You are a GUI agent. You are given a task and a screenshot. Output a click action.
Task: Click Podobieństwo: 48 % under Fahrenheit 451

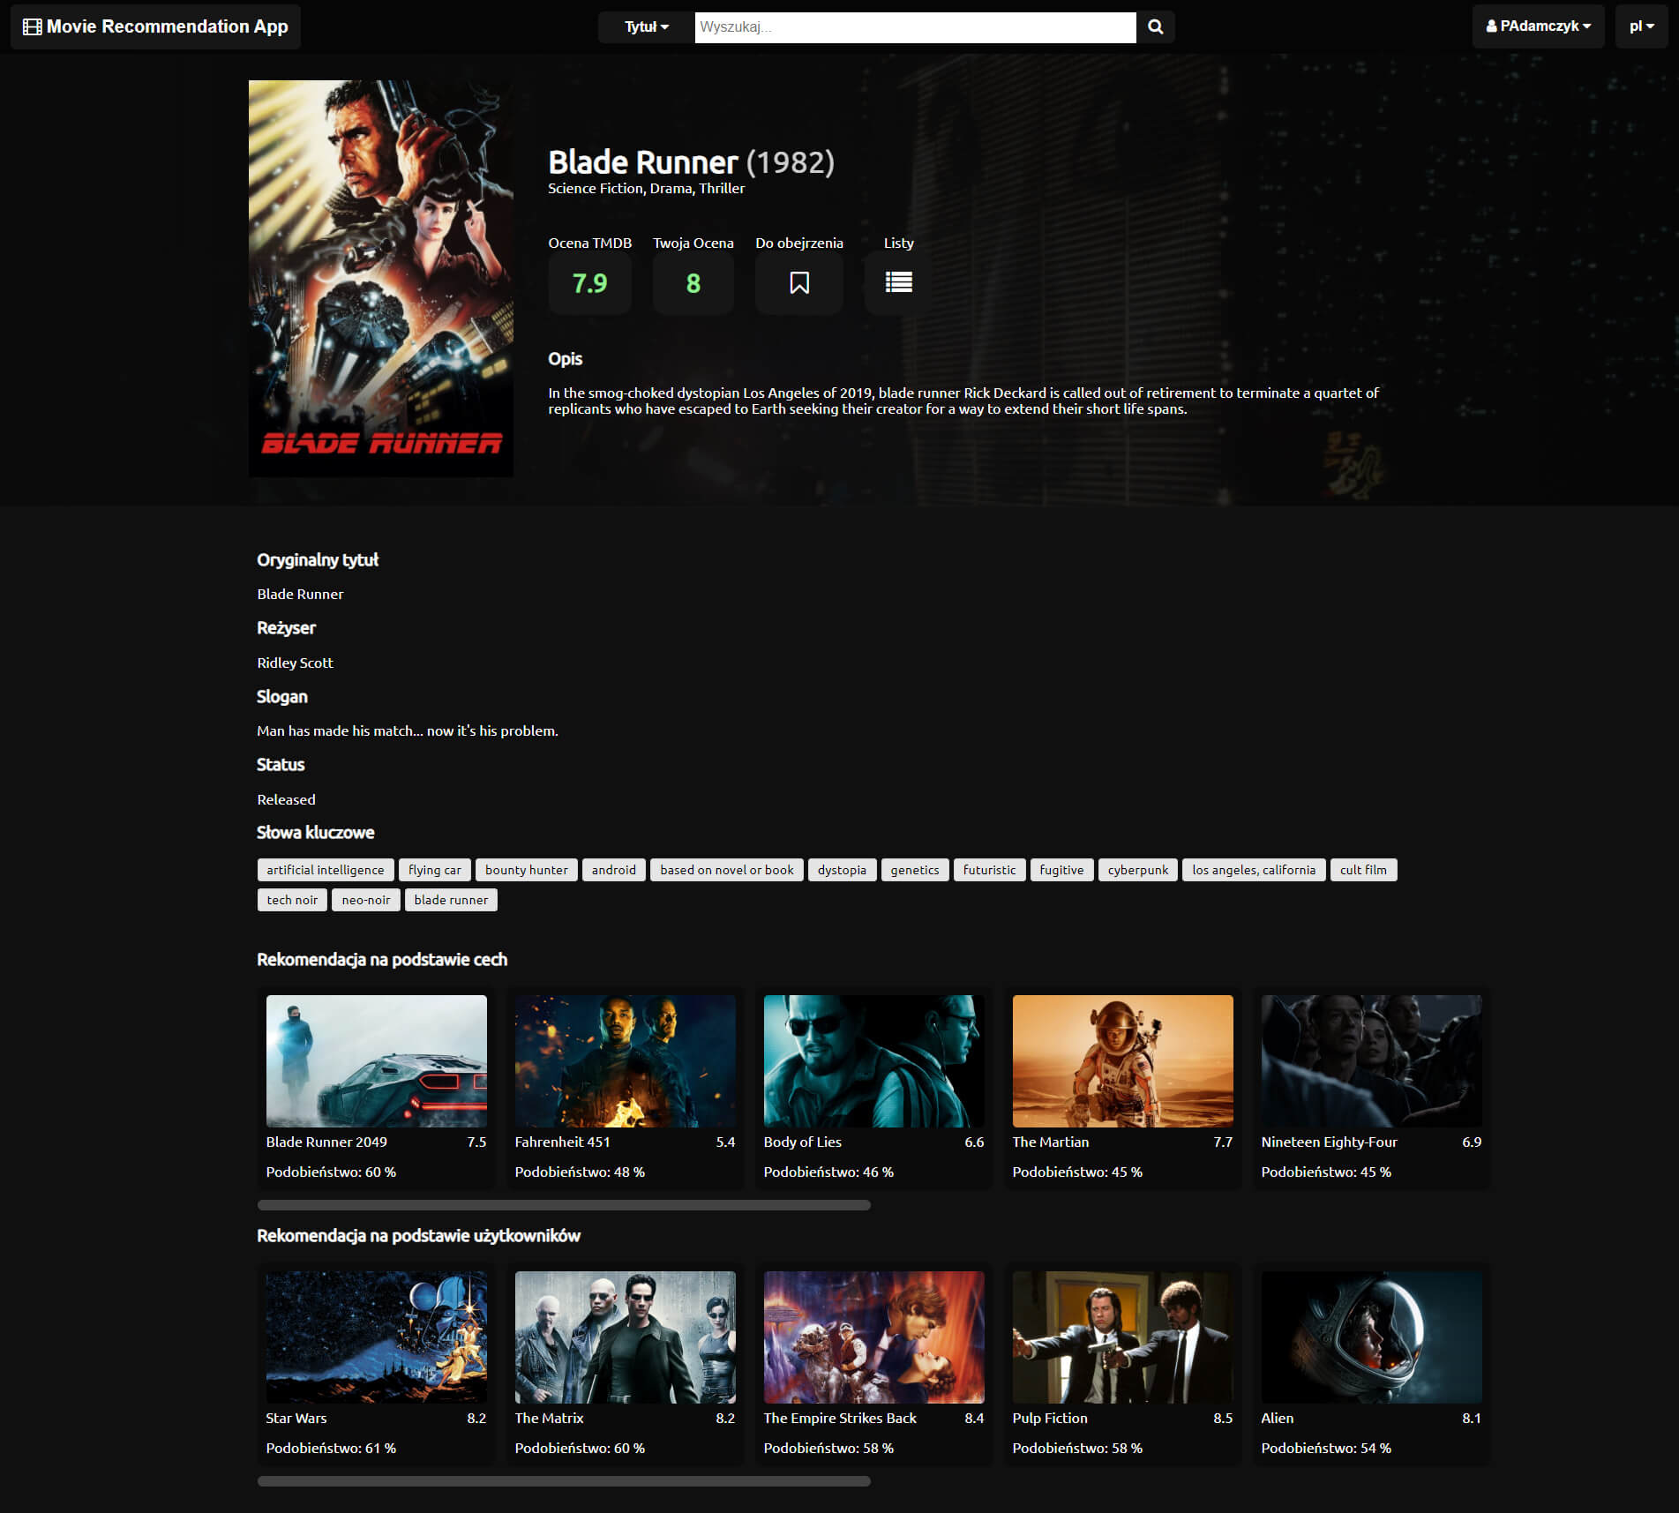point(580,1172)
